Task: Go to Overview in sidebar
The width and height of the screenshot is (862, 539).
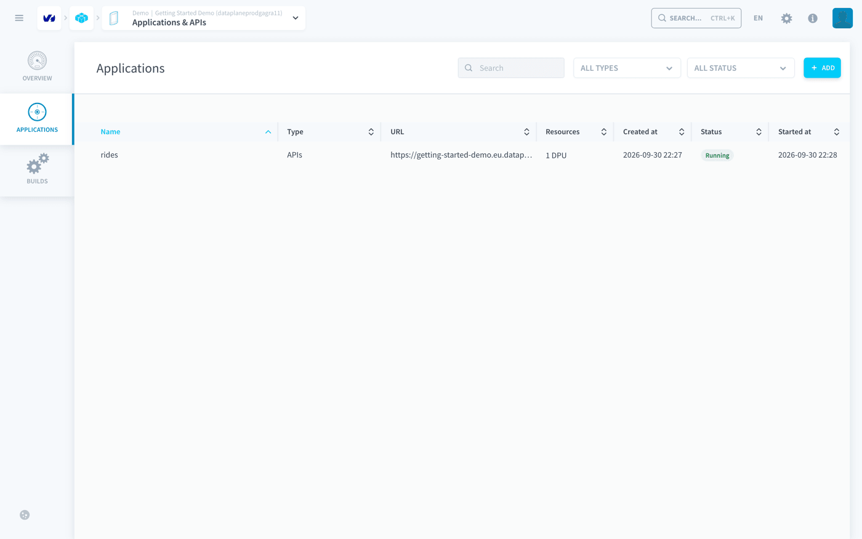Action: point(37,67)
